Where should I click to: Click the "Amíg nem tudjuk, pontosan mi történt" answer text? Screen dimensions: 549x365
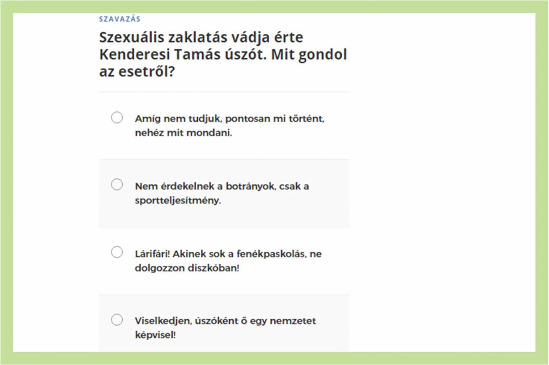230,119
